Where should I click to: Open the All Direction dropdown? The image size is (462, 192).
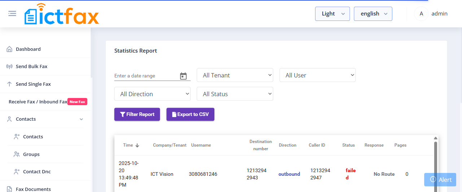[x=152, y=94]
